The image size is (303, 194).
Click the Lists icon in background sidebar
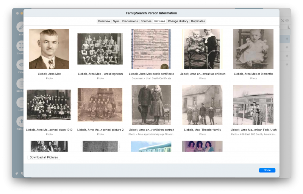click(20, 102)
